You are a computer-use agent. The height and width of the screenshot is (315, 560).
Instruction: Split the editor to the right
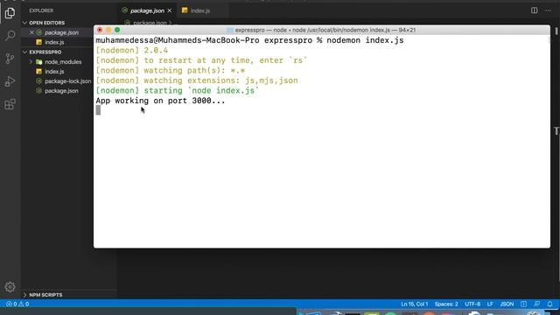pyautogui.click(x=534, y=10)
